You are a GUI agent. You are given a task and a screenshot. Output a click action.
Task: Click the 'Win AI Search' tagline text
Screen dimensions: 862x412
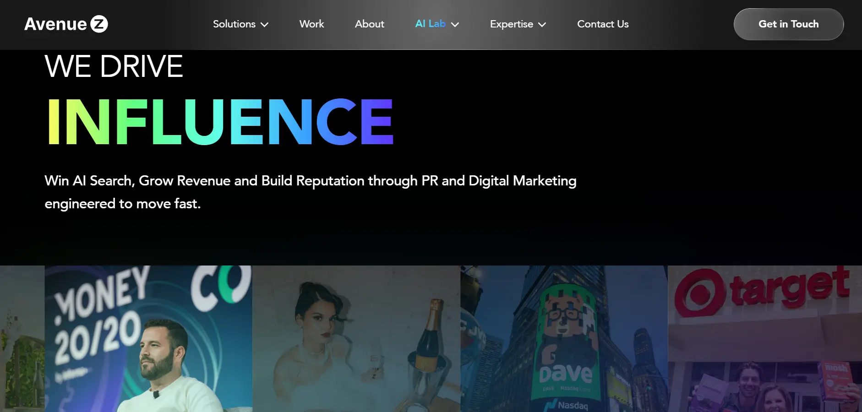(x=311, y=192)
